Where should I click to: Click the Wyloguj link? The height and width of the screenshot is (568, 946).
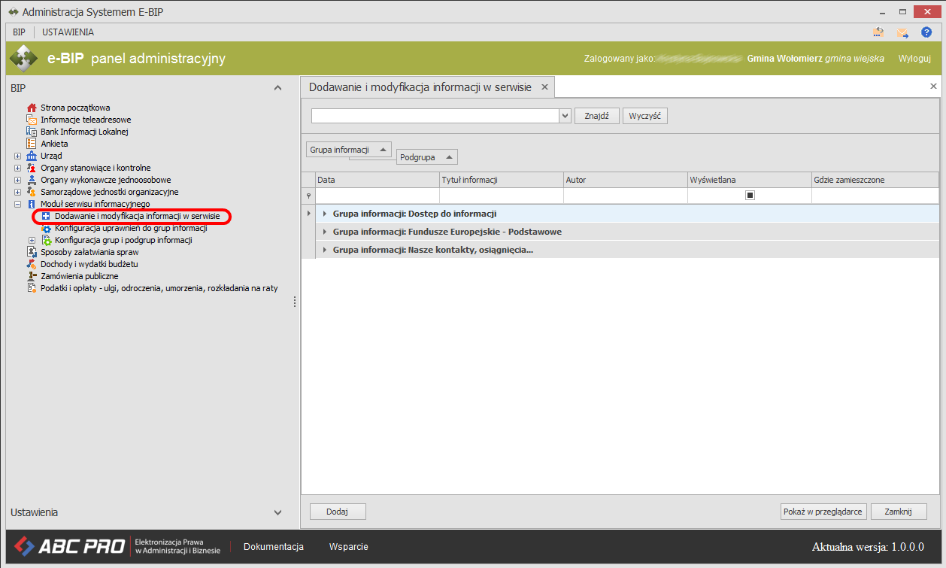914,59
